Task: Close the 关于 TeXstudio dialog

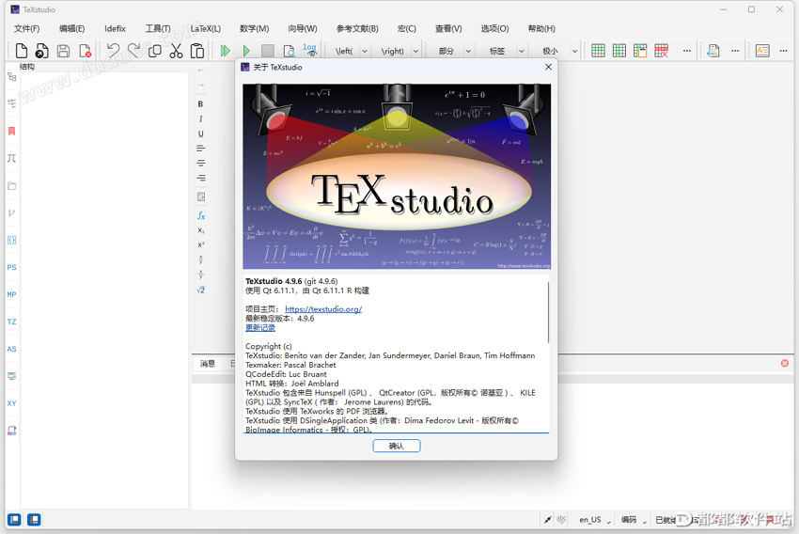Action: click(x=548, y=67)
